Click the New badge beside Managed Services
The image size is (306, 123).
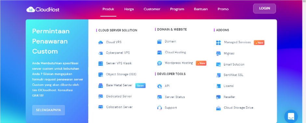259,43
